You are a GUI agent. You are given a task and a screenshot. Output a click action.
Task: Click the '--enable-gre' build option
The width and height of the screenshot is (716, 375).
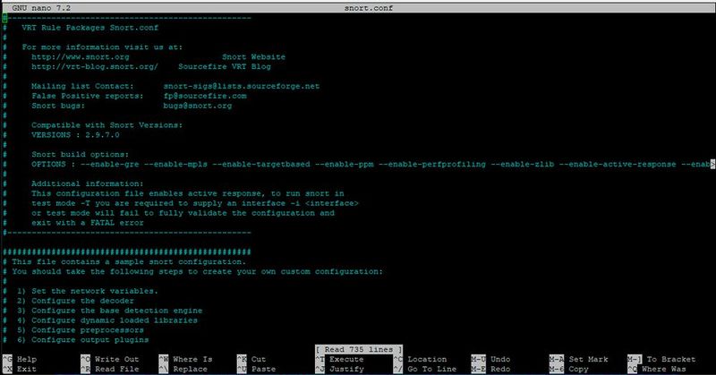[x=109, y=164]
